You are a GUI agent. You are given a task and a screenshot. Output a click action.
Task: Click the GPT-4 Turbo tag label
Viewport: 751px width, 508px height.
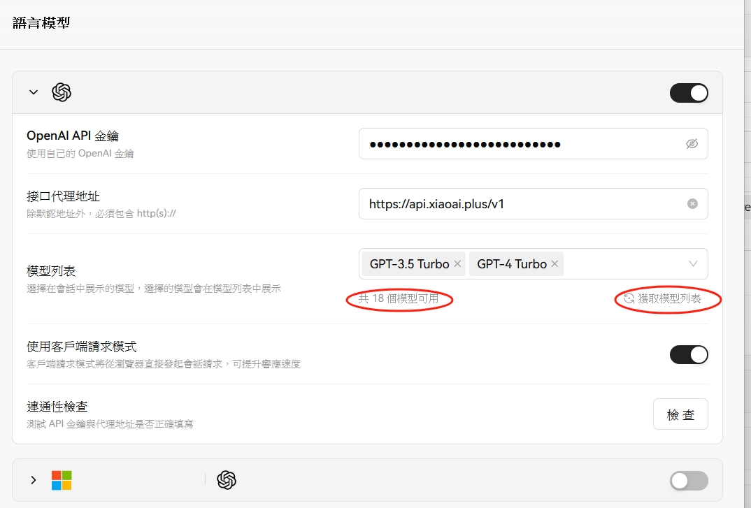(512, 264)
